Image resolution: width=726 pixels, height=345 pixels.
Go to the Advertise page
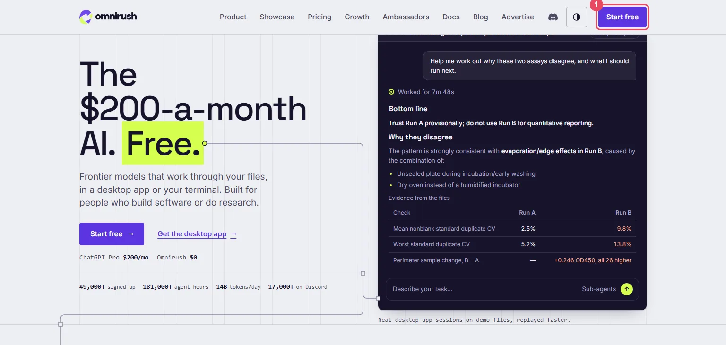[x=518, y=17]
